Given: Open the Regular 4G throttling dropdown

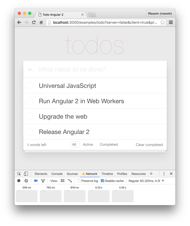Looking at the screenshot, I should pyautogui.click(x=146, y=181).
